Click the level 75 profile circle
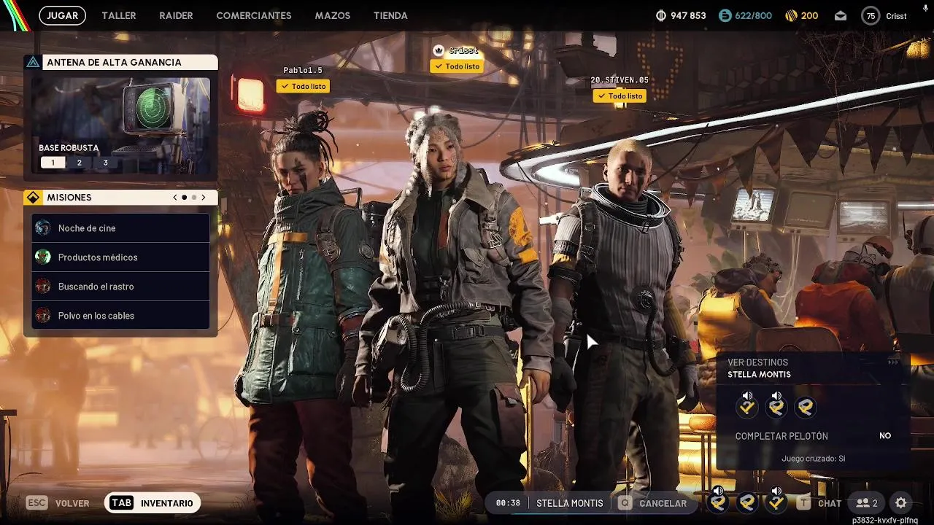This screenshot has height=525, width=934. [871, 15]
